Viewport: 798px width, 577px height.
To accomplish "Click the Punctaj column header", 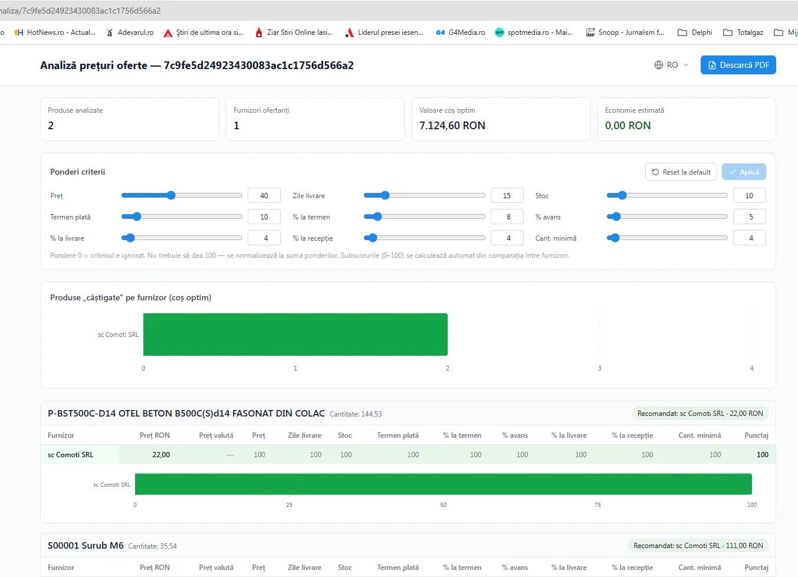I will tap(756, 435).
